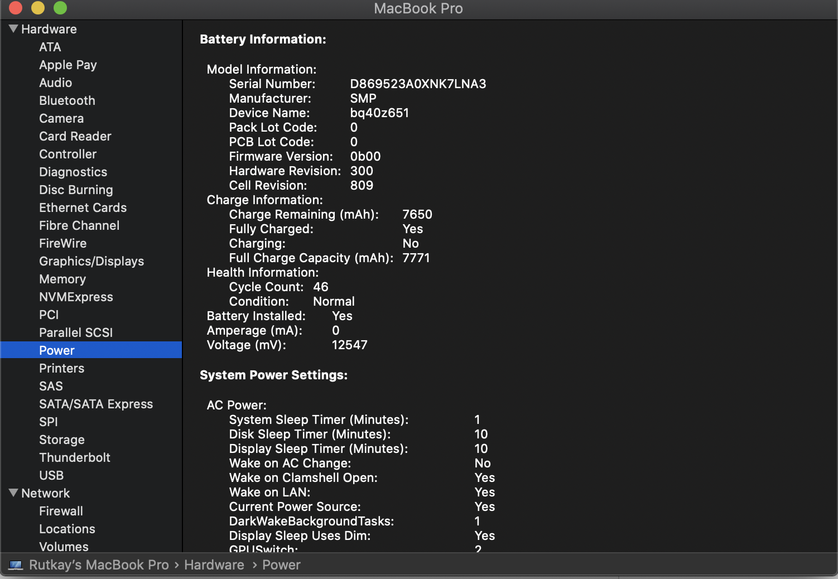Click the Manufacturer value SMP

pyautogui.click(x=363, y=98)
